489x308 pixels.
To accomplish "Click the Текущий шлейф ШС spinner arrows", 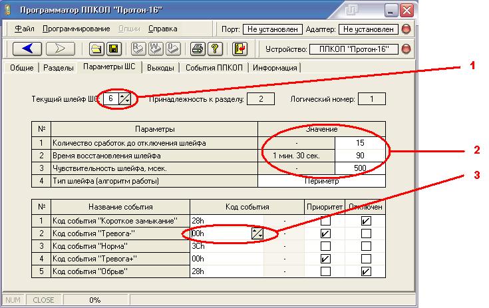I will (x=124, y=99).
